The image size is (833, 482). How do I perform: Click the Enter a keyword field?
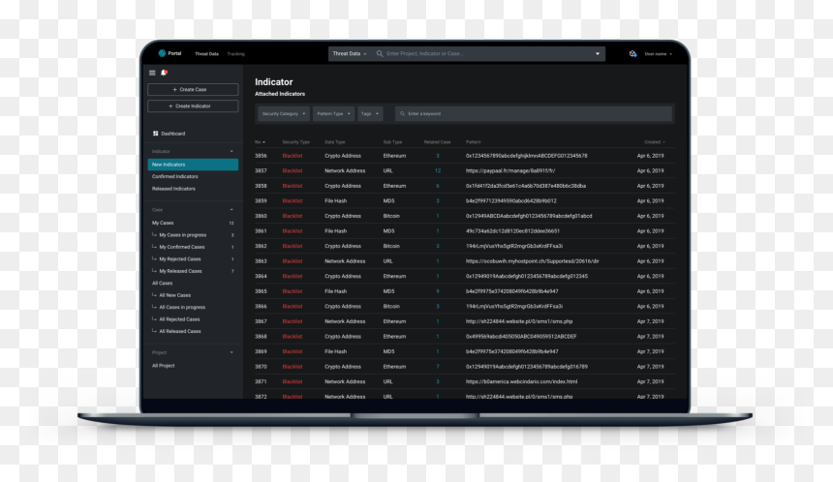[534, 113]
